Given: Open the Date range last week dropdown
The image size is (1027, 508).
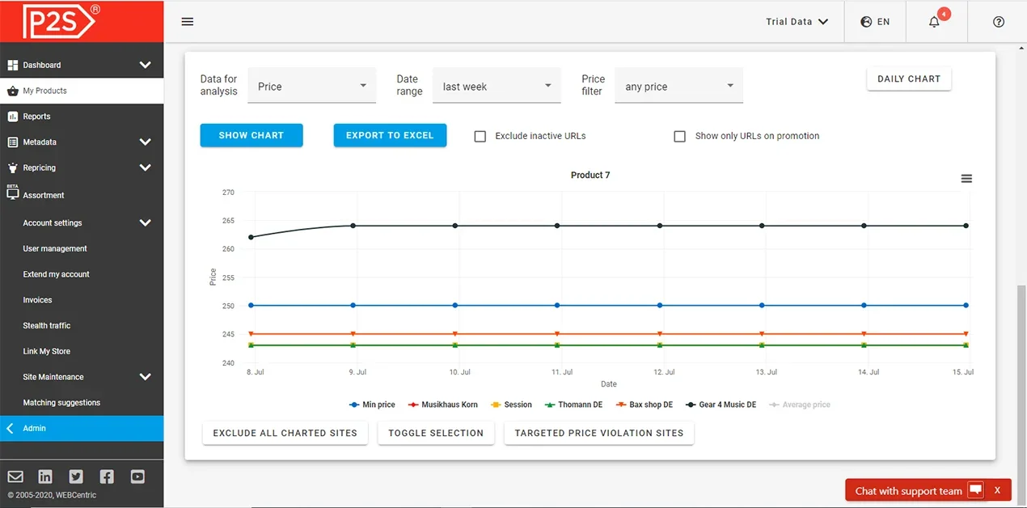Looking at the screenshot, I should click(497, 87).
